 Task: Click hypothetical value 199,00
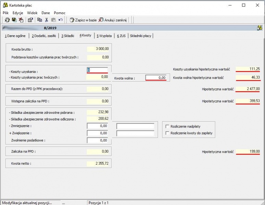[248, 151]
